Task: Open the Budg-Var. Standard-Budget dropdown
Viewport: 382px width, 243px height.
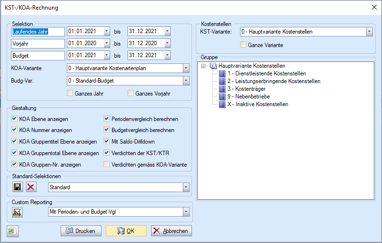Action: [x=186, y=80]
